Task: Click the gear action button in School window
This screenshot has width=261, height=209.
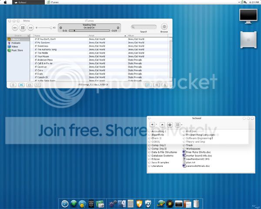Action: click(x=170, y=125)
